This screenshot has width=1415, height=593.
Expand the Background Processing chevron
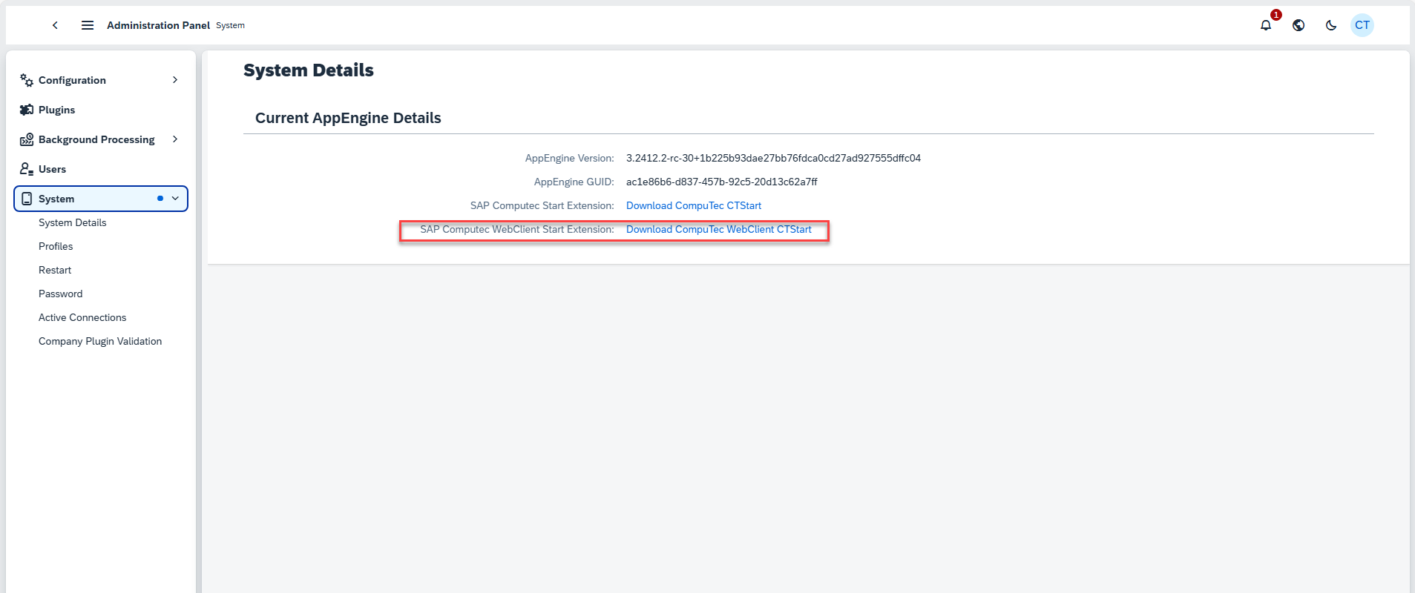175,139
